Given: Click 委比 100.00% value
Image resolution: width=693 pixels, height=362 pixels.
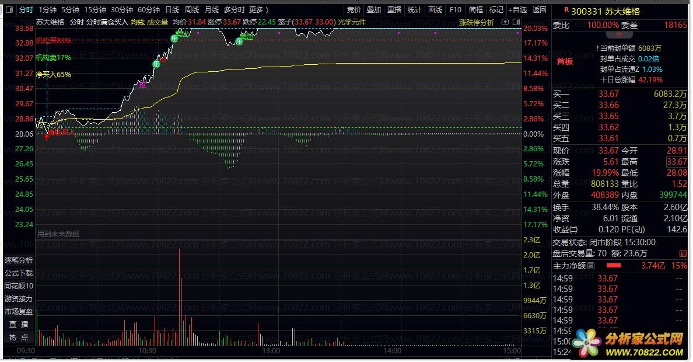Looking at the screenshot, I should (603, 26).
